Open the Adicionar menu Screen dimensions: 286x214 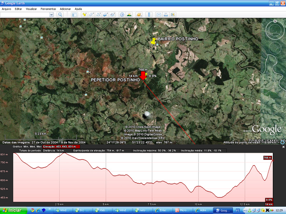(65, 9)
